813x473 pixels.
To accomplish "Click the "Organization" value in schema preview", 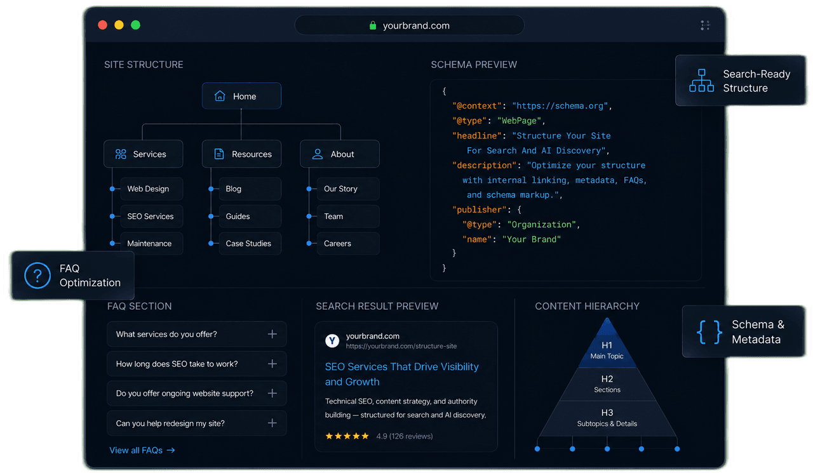I will [541, 224].
